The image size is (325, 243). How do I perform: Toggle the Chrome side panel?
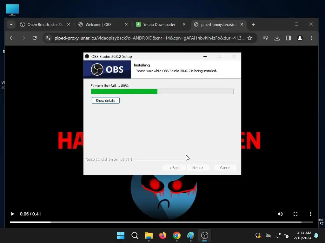tap(288, 38)
